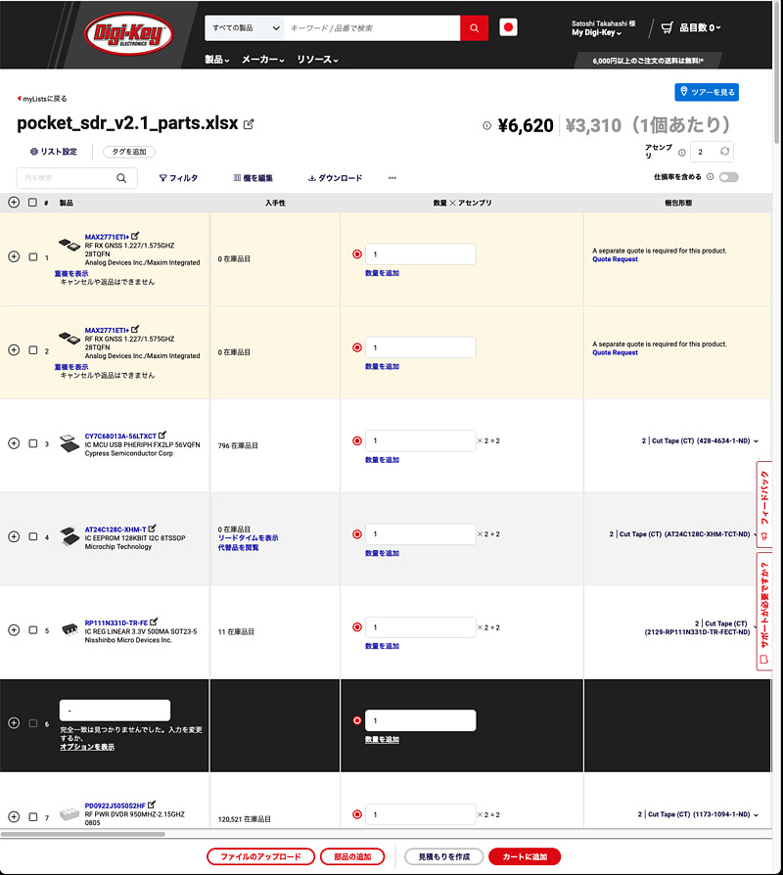The image size is (783, 875).
Task: Click リードタイムを表示 link
Action: (248, 538)
